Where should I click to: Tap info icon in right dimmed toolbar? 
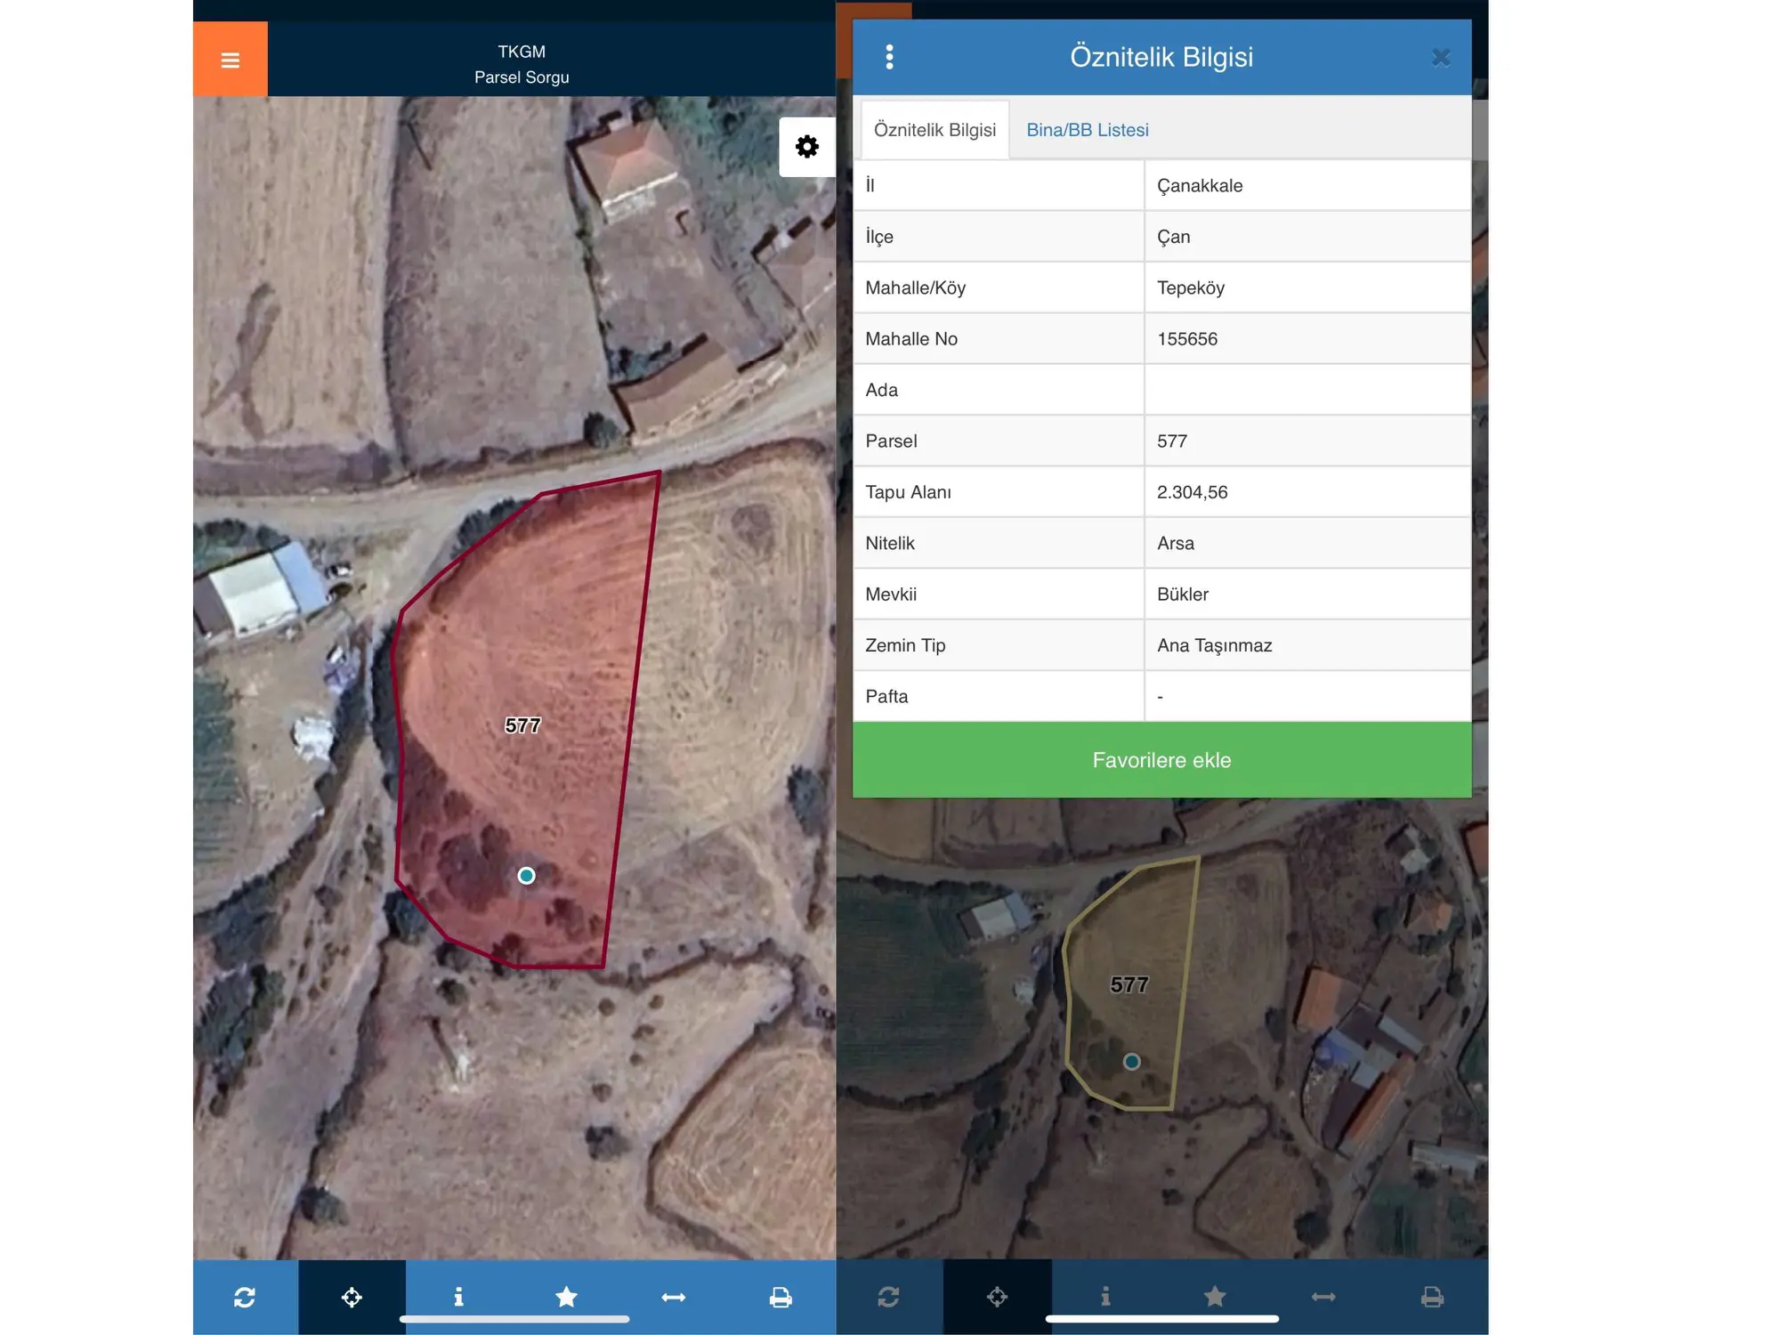point(1105,1297)
